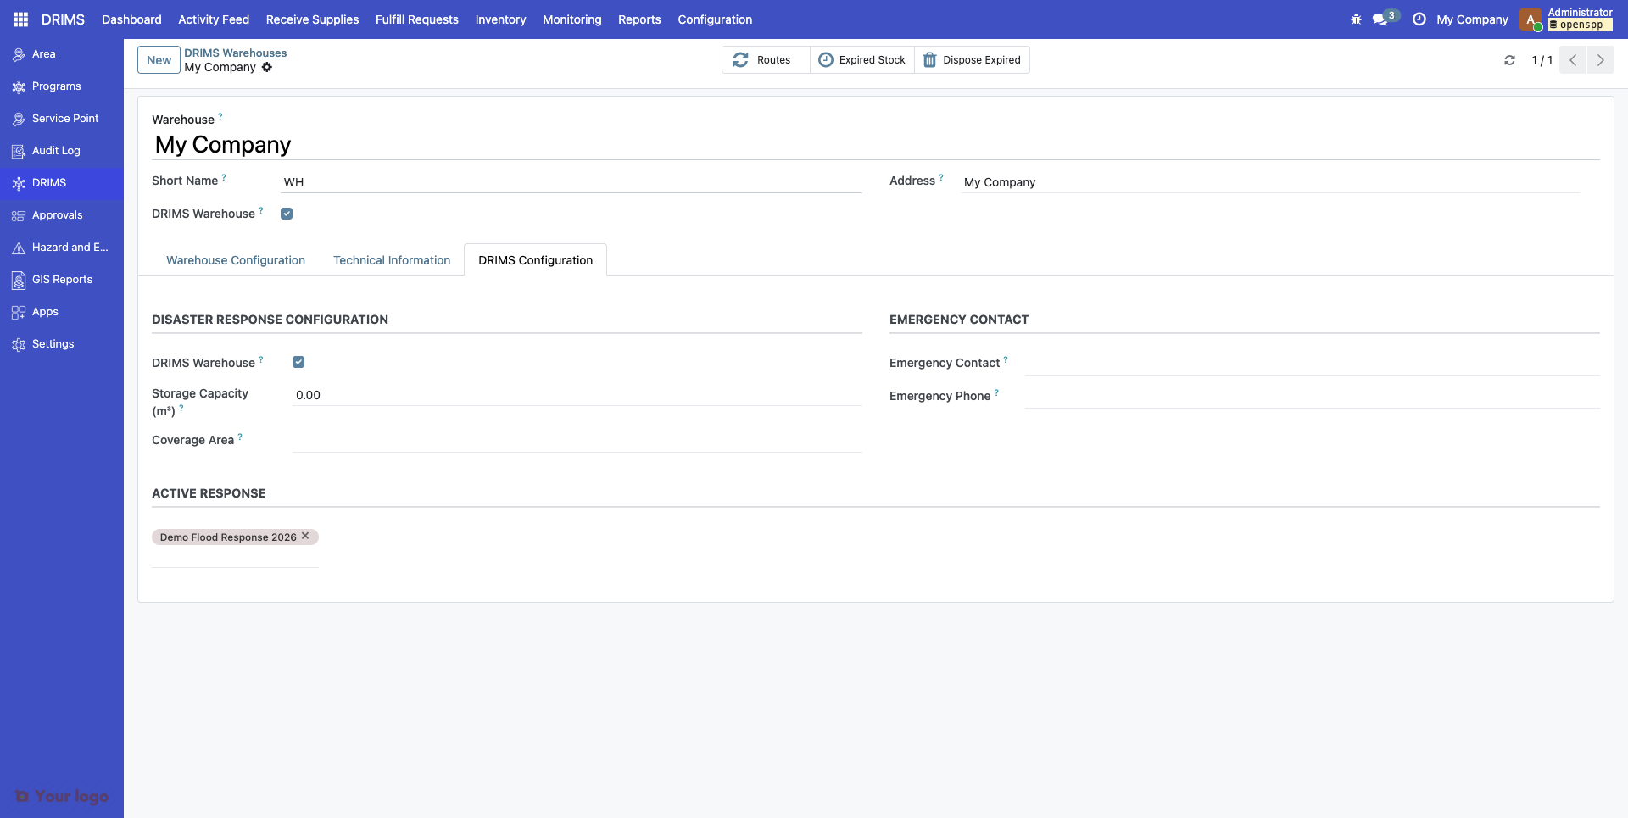The height and width of the screenshot is (818, 1628).
Task: Click the reload record icon
Action: pos(1509,60)
